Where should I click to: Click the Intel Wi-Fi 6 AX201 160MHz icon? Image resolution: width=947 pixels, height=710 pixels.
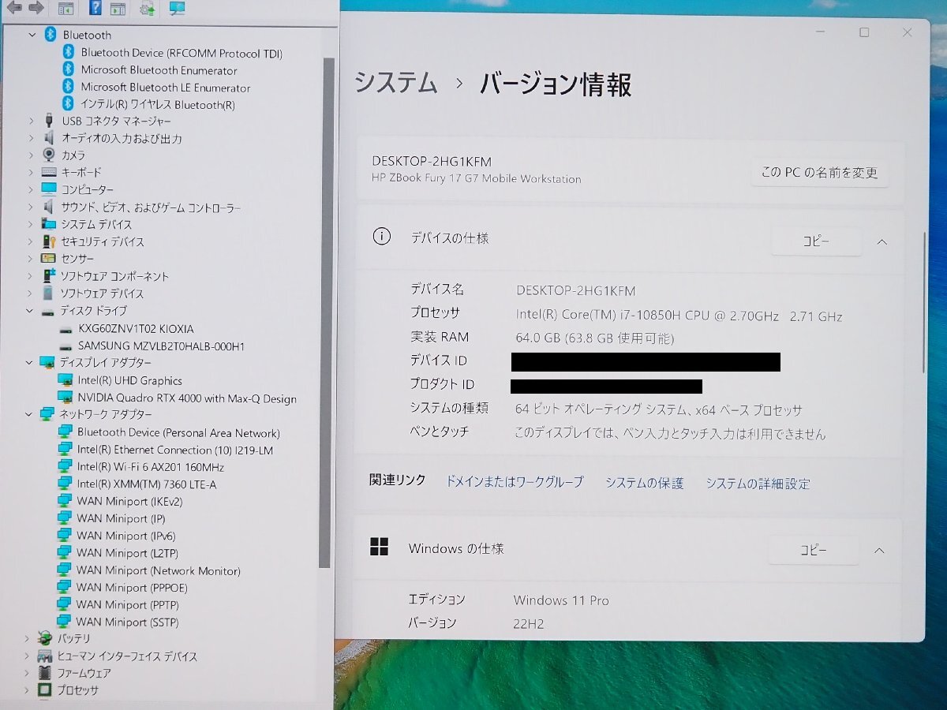pos(66,467)
